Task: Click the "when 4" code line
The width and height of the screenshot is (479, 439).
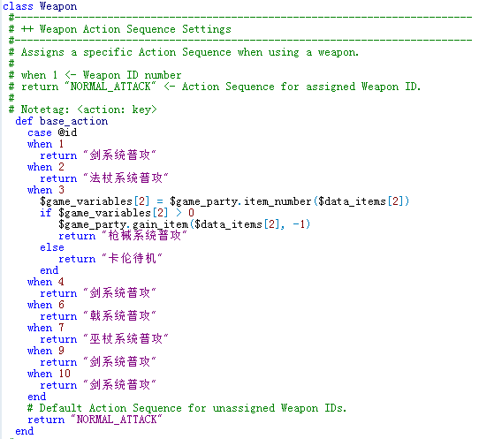Action: [46, 282]
